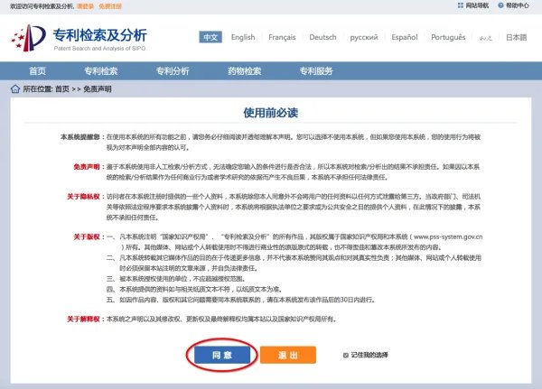Image resolution: width=542 pixels, height=389 pixels.
Task: Open the 专利检索 menu item
Action: [101, 71]
